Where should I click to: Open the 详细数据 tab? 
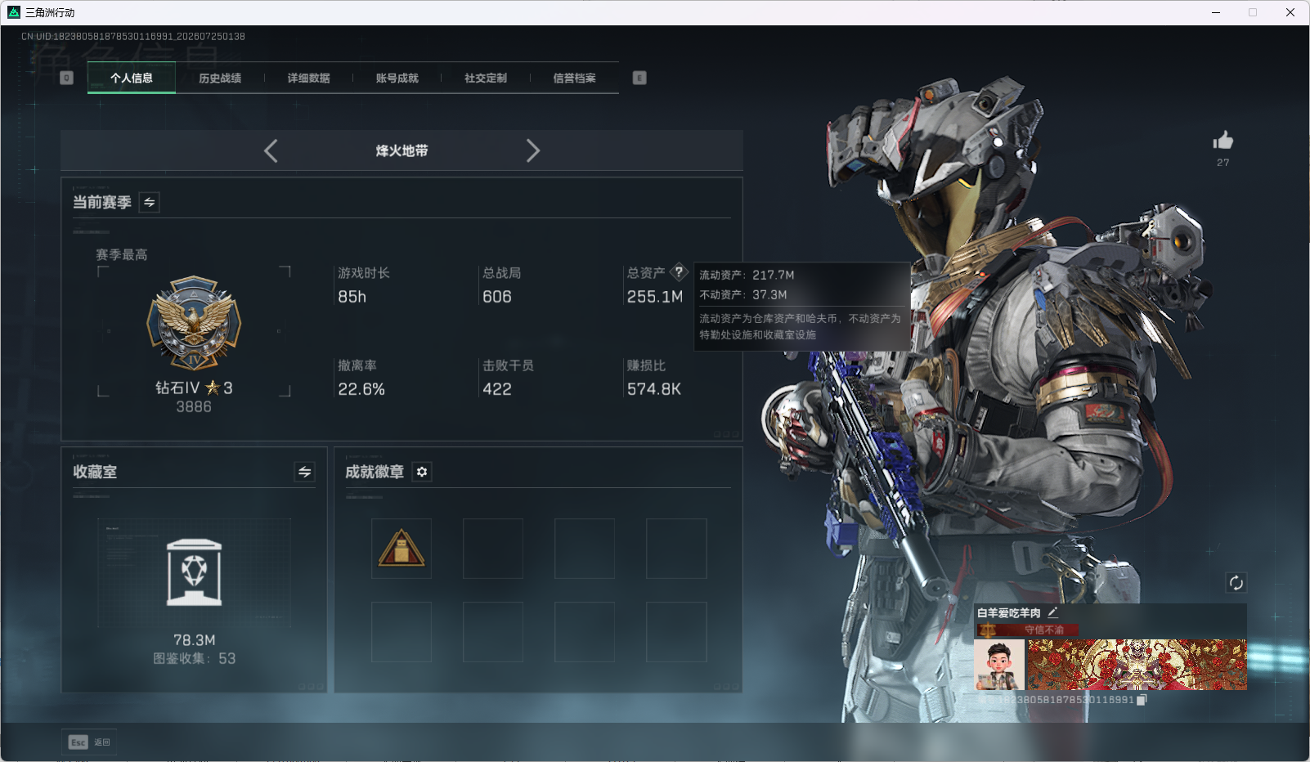(x=308, y=78)
